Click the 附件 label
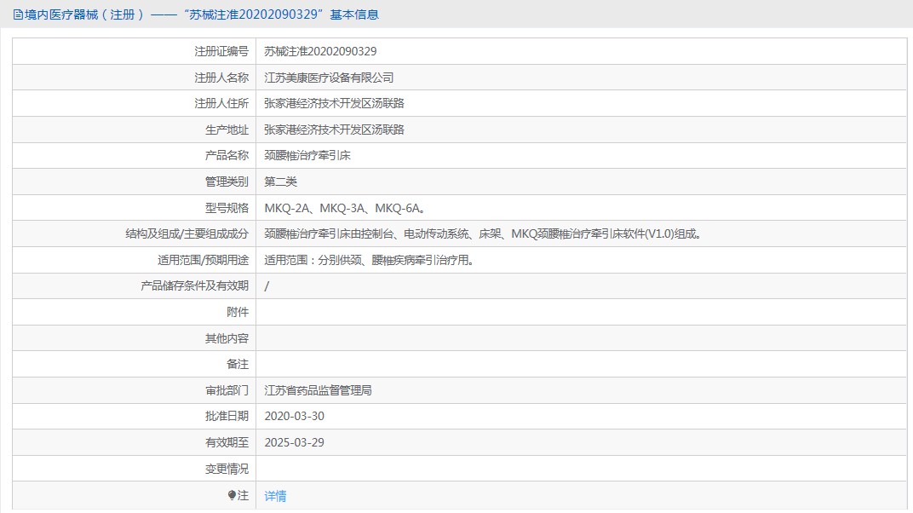 click(238, 312)
